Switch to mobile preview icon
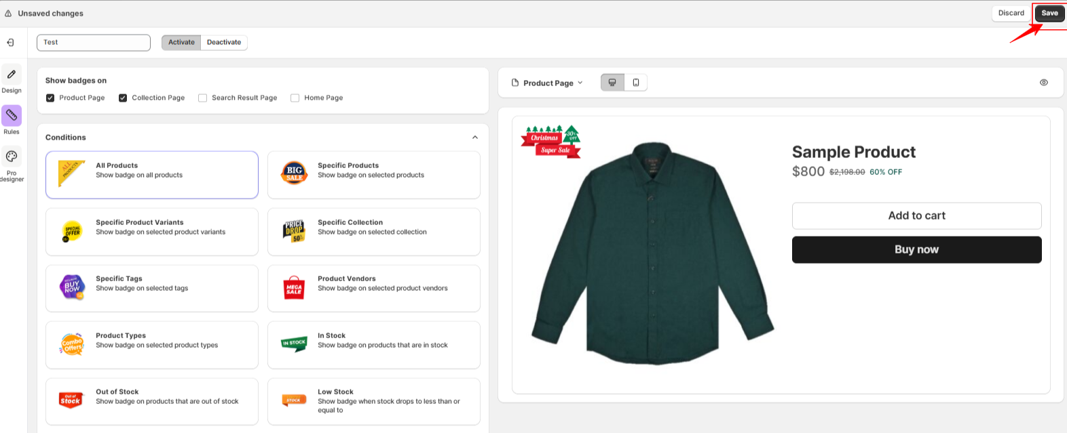 (636, 83)
